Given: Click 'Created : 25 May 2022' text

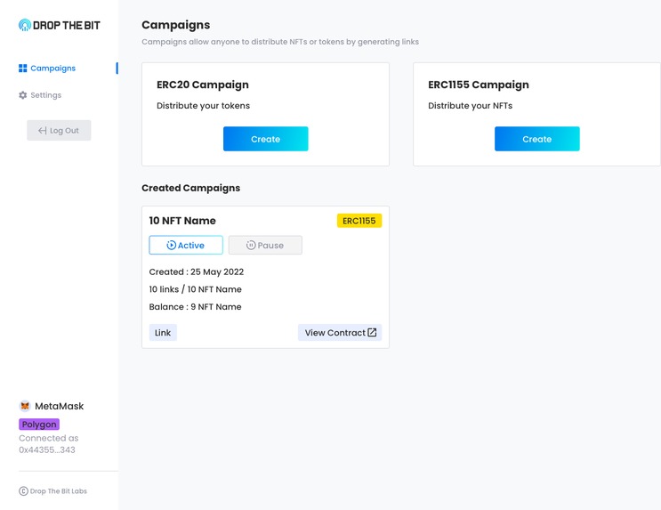Looking at the screenshot, I should pos(197,271).
